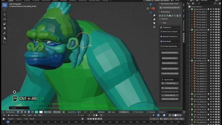Open the Object Mode dropdown

coord(14,115)
